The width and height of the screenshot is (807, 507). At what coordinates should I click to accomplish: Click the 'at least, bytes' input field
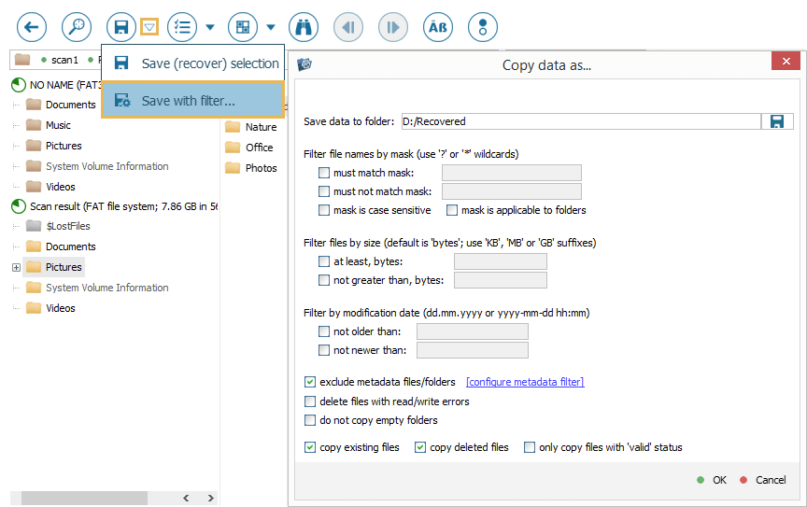[500, 261]
